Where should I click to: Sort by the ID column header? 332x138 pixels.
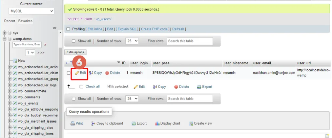pos(124,63)
